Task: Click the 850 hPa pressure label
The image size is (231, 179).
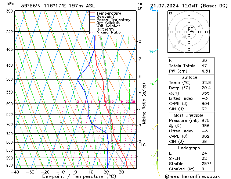Action: [x=10, y=150]
